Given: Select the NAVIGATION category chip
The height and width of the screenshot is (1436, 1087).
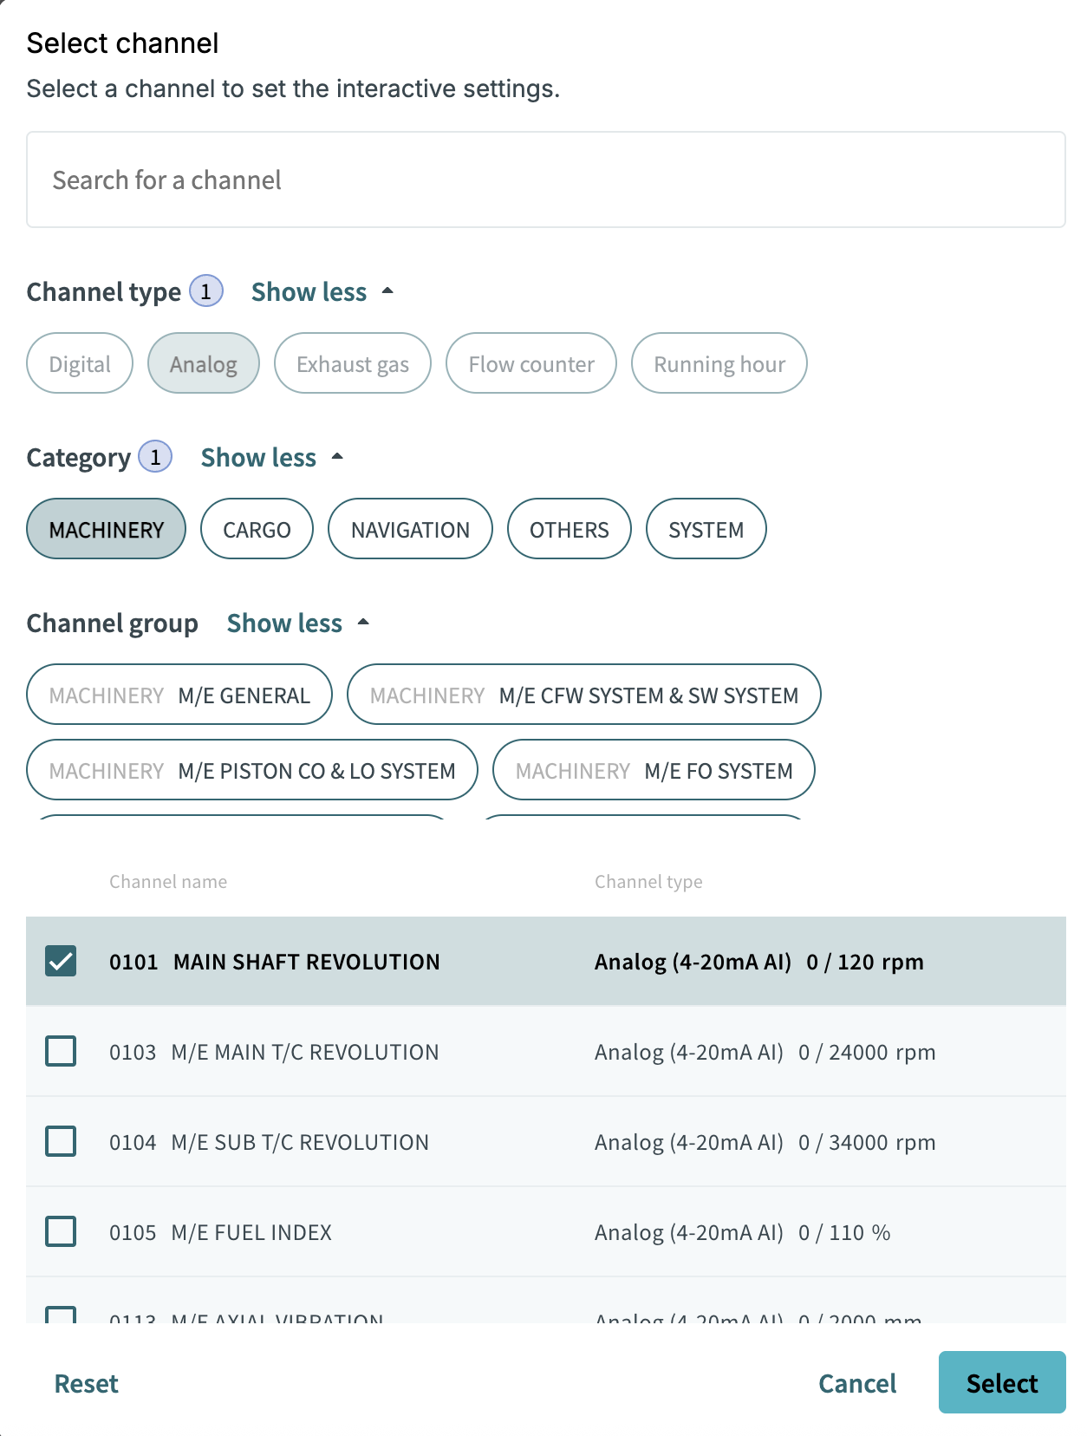Looking at the screenshot, I should point(410,529).
